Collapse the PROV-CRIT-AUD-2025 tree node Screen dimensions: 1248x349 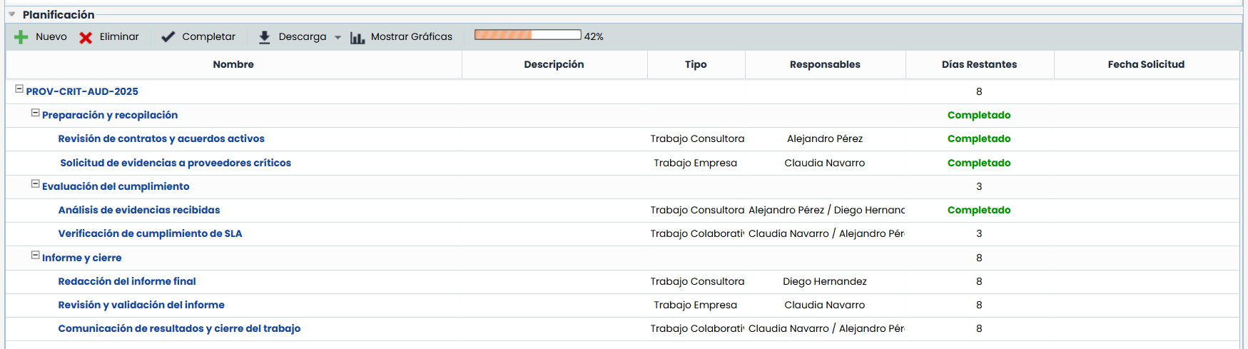coord(19,89)
